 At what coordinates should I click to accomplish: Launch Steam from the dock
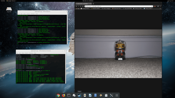(79, 95)
